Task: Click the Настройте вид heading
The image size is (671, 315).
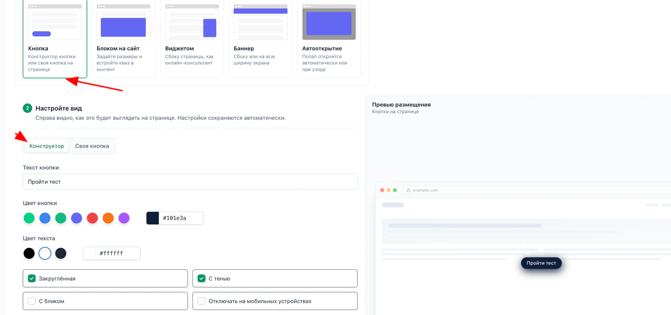Action: [59, 108]
